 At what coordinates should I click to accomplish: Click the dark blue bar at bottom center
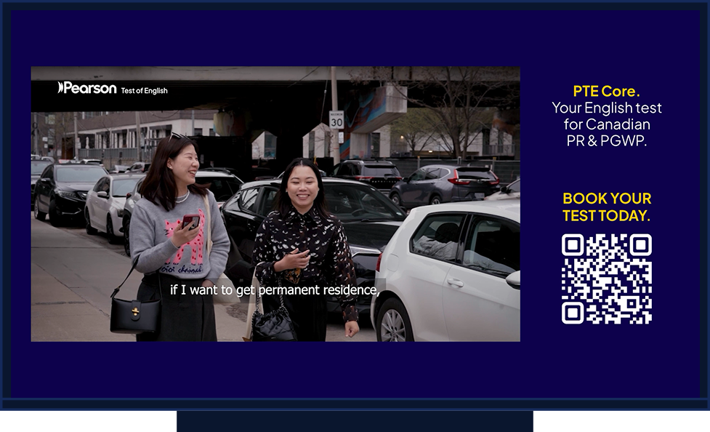point(355,422)
